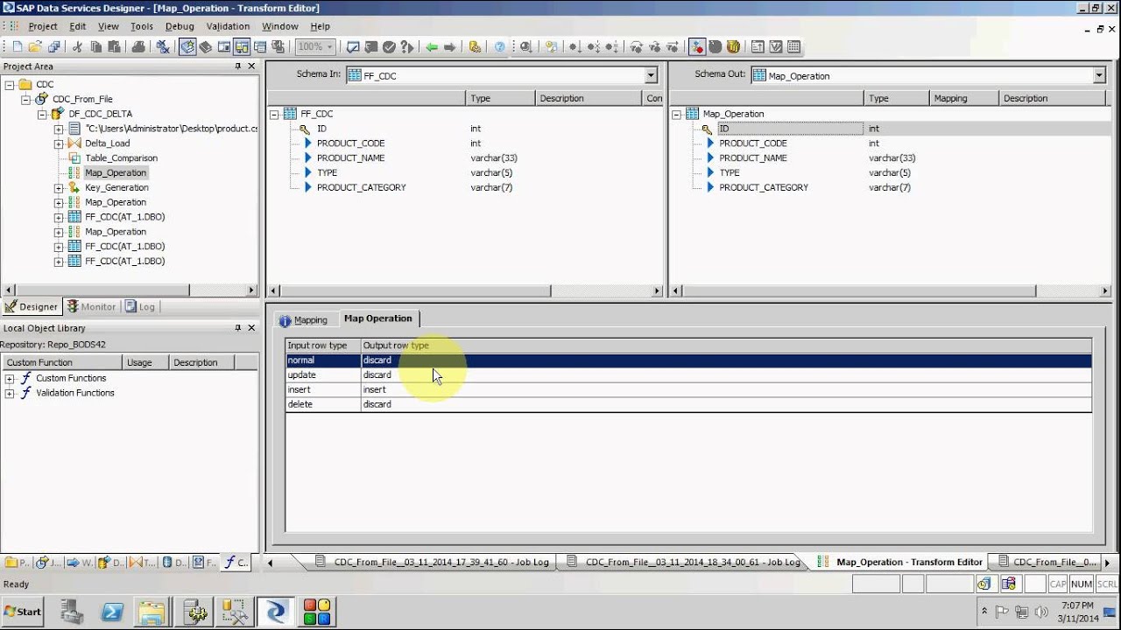Click the Paste toolbar icon
The image size is (1121, 630).
(114, 47)
